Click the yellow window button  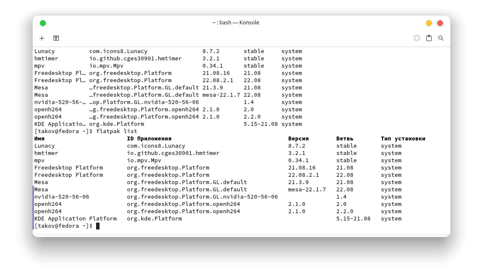(x=429, y=23)
